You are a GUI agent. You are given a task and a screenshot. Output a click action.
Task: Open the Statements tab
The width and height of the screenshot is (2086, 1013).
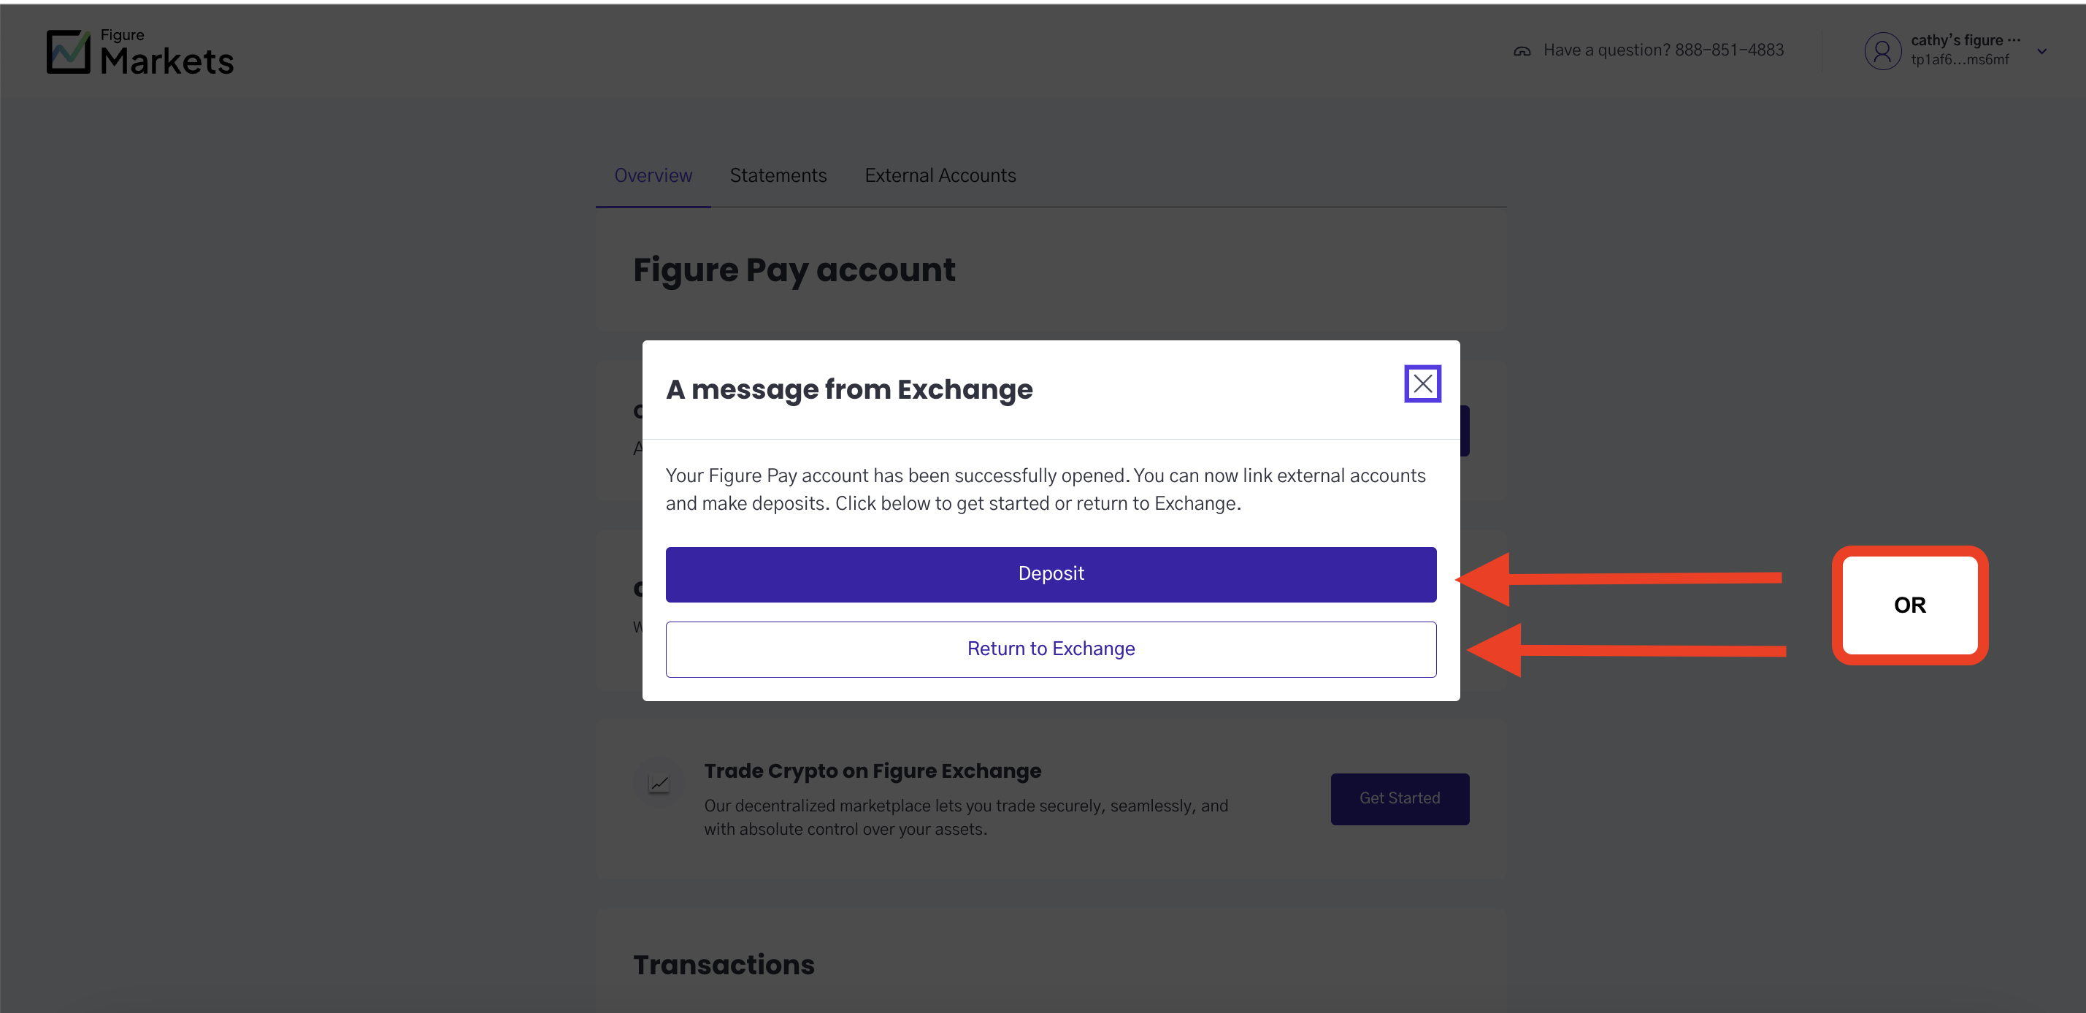click(x=778, y=176)
